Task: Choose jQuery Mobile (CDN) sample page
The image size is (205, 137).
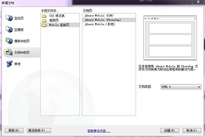Action: tap(109, 16)
